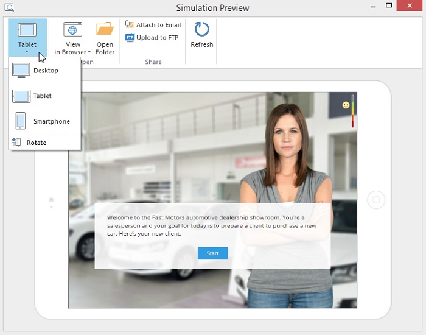Click the Attach to Email paperclip icon
Viewport: 426px width, 335px height.
[129, 24]
